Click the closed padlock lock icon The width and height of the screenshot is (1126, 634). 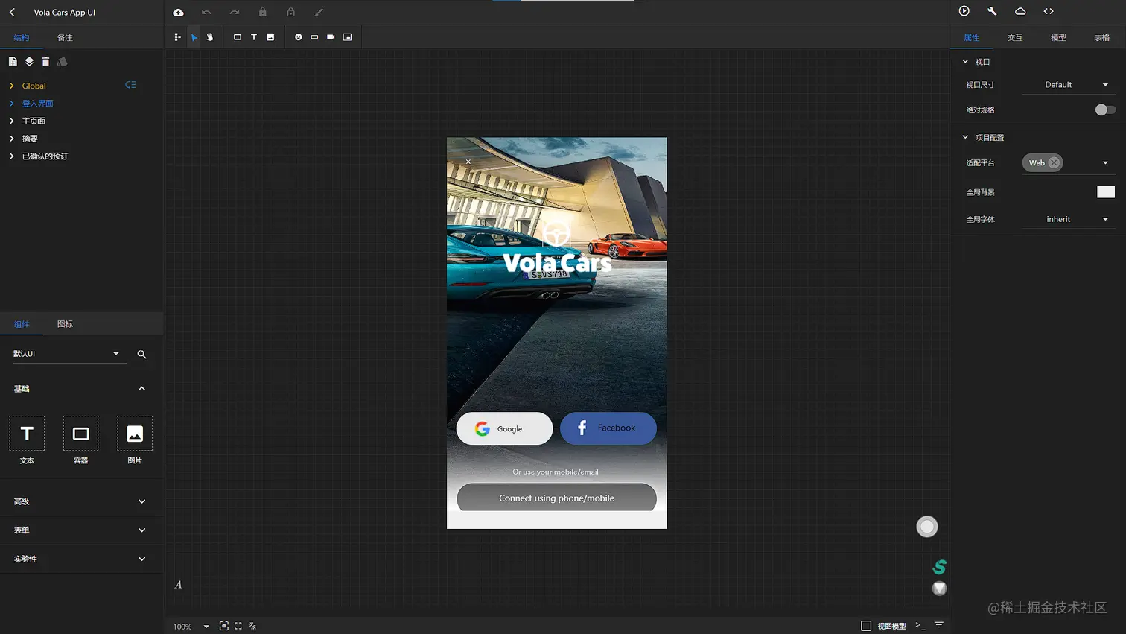(262, 12)
